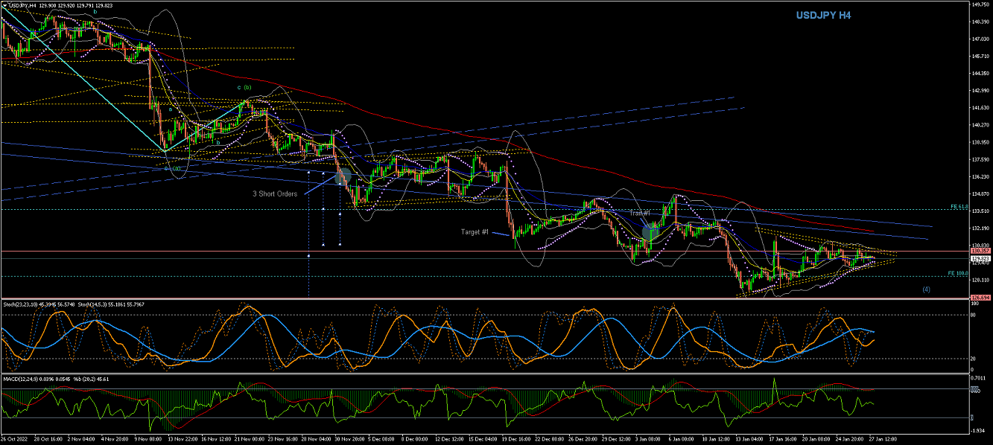The height and width of the screenshot is (445, 993).
Task: Click the grey circle marker under Trail #1
Action: 650,231
